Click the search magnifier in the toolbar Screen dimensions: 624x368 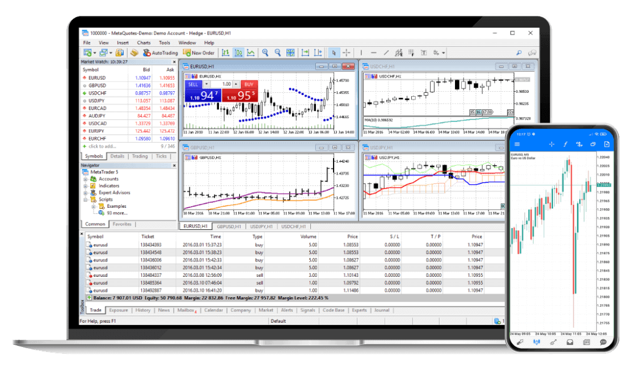click(x=519, y=53)
